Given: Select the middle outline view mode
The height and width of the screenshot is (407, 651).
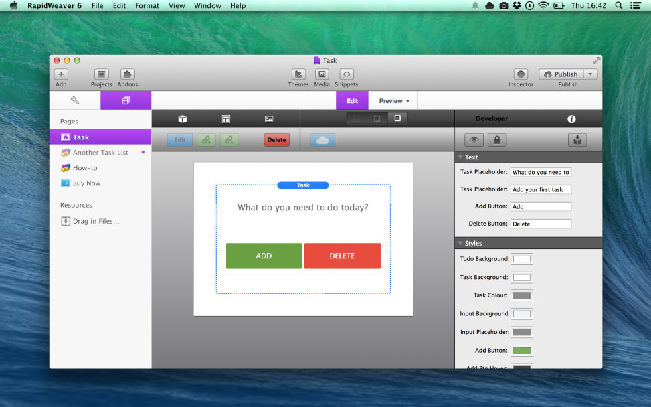Looking at the screenshot, I should click(377, 118).
